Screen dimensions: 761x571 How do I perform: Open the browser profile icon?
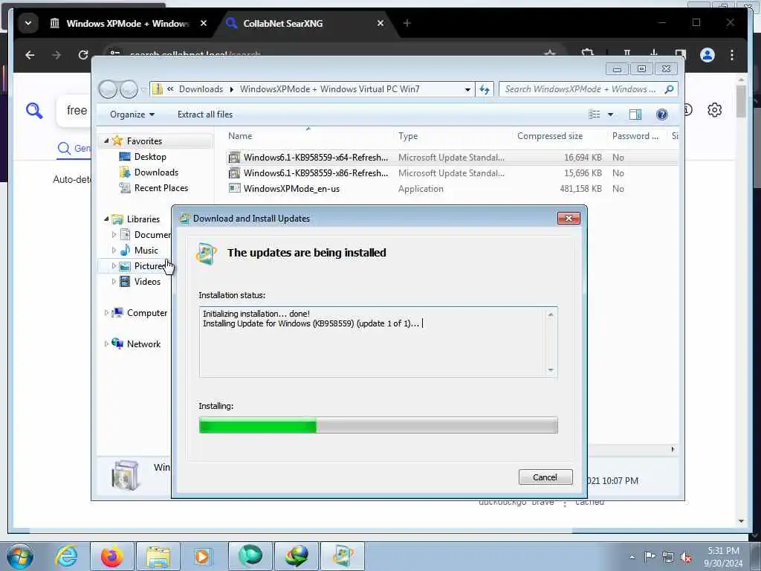[x=707, y=55]
